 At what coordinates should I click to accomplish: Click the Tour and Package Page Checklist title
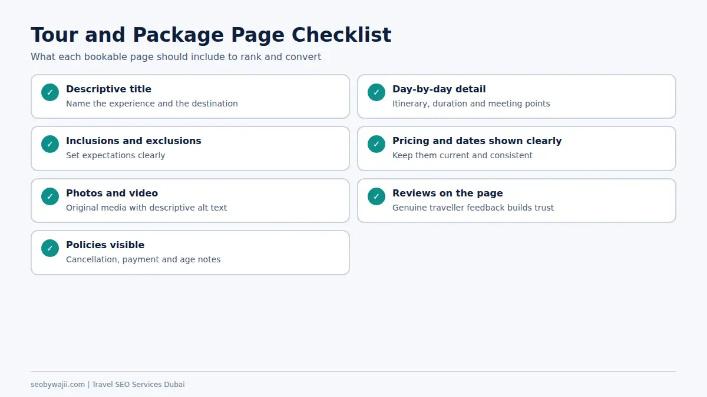(x=211, y=35)
